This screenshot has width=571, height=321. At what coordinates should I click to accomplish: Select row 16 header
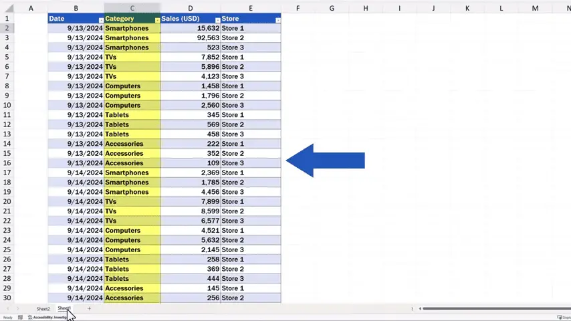7,163
